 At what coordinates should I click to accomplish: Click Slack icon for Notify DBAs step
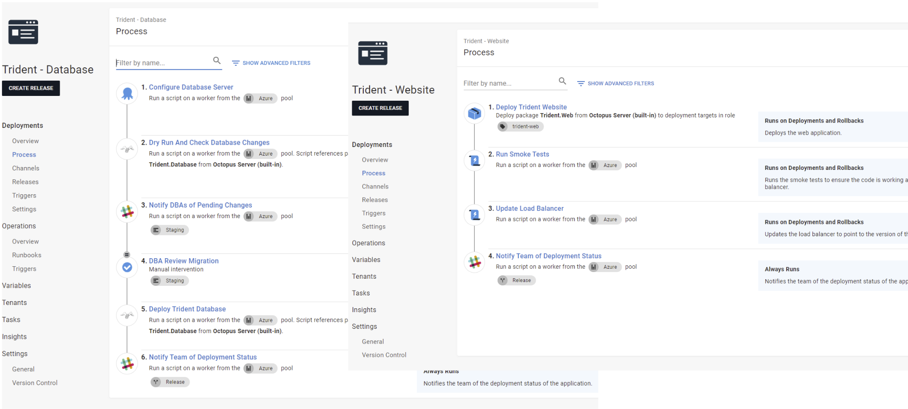(x=127, y=211)
